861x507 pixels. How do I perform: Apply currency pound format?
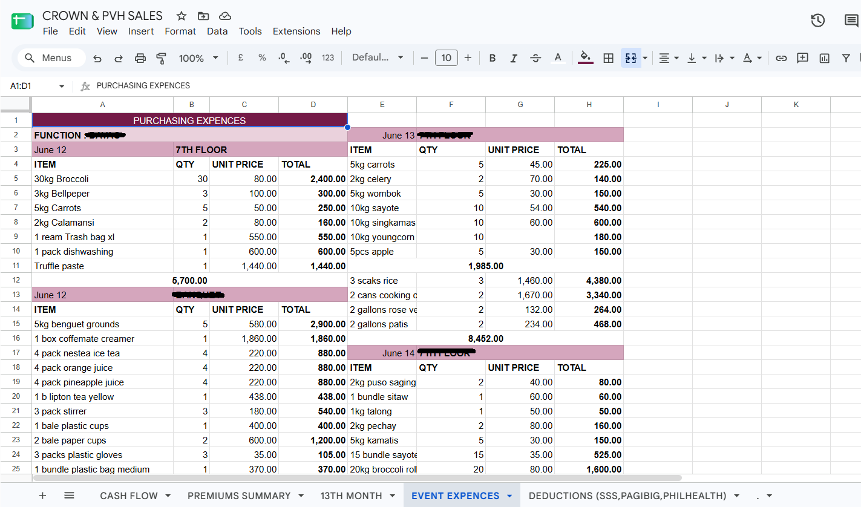(x=241, y=58)
